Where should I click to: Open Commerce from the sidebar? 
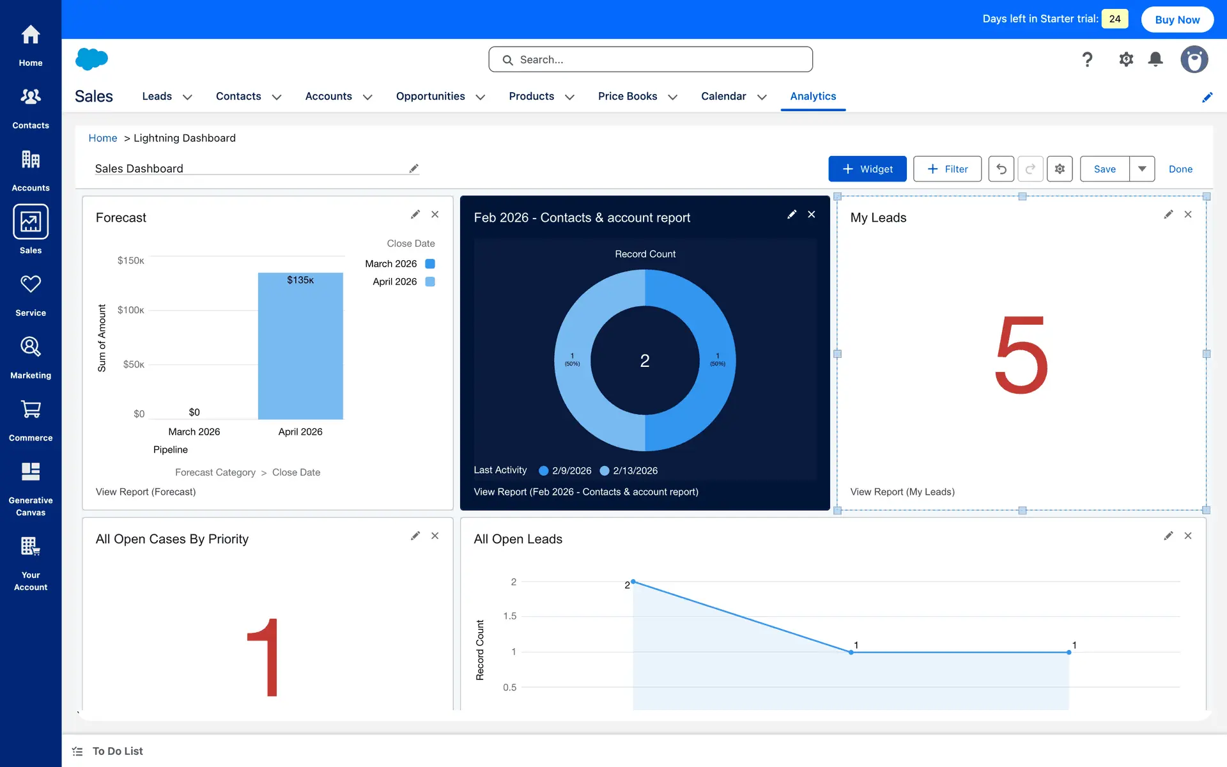pyautogui.click(x=31, y=420)
